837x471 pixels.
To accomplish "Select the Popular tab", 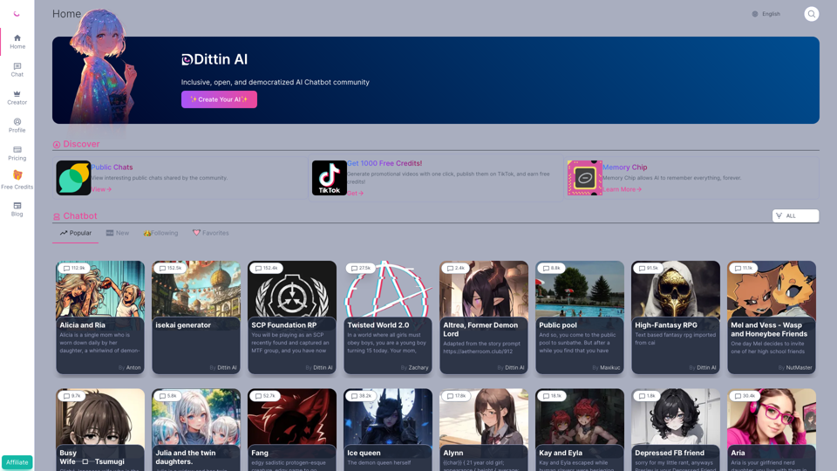I will pyautogui.click(x=75, y=234).
